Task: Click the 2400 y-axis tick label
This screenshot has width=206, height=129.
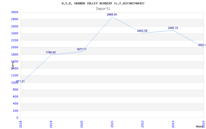Action: 15,33
